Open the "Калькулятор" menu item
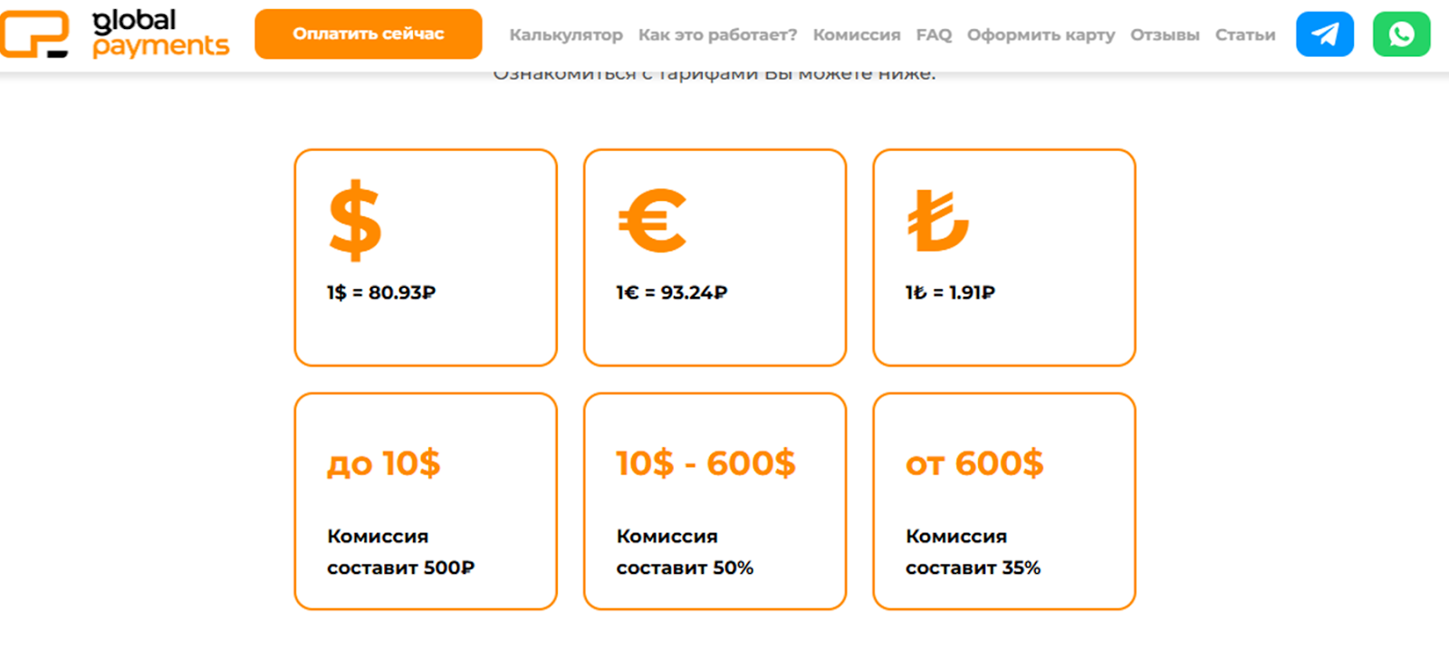1449x649 pixels. 566,34
